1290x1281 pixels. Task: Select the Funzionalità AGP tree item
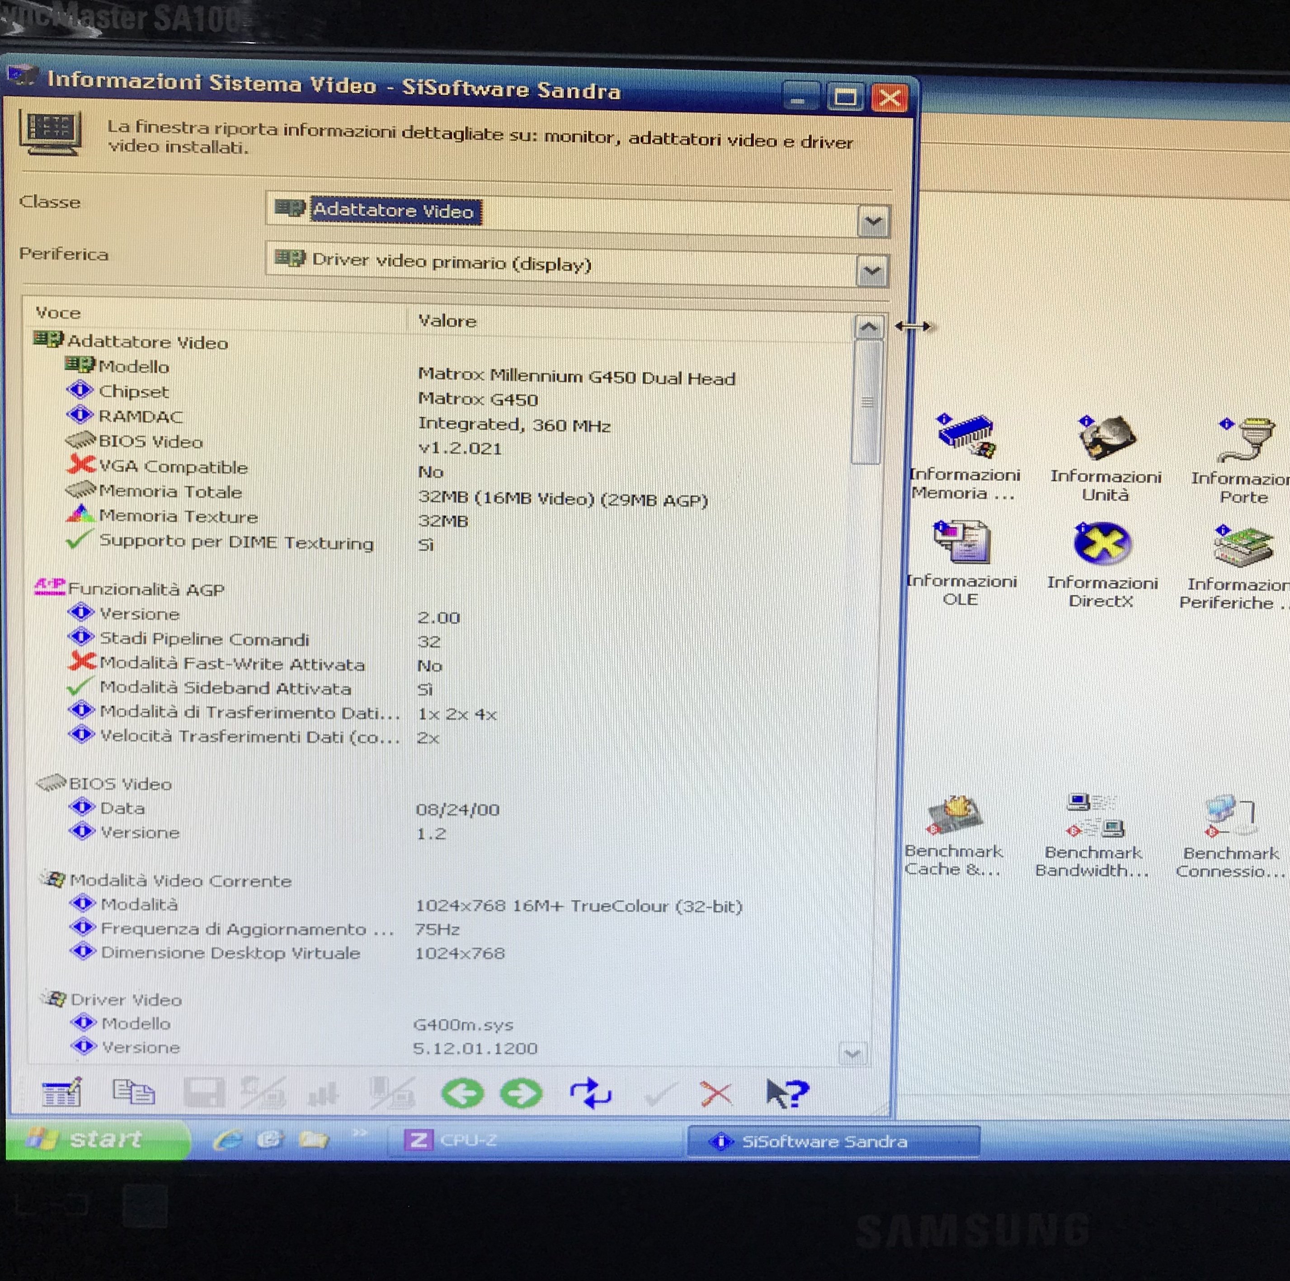click(x=146, y=589)
